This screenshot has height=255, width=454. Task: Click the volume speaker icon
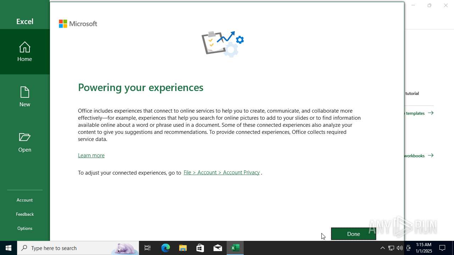(x=400, y=248)
